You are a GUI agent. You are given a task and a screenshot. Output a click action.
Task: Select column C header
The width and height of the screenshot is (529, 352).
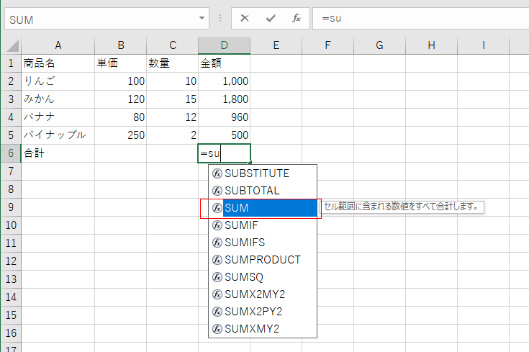[x=173, y=45]
